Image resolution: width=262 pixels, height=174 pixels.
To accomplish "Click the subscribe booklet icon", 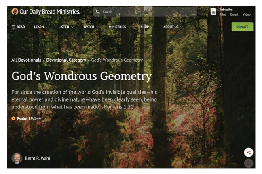I will [213, 12].
